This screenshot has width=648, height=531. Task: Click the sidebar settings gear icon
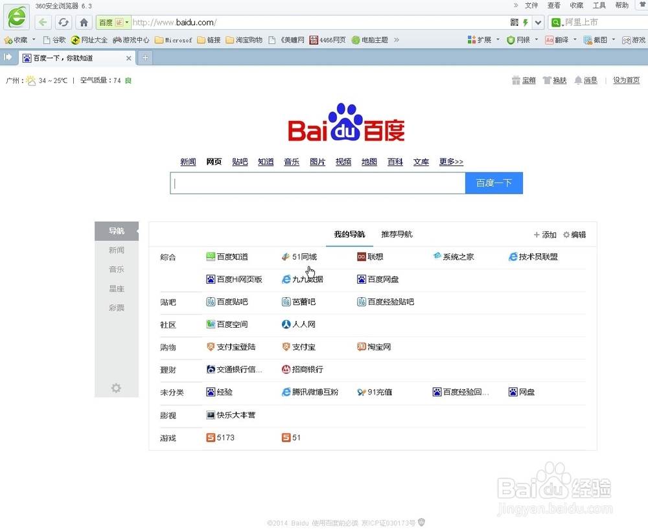116,388
